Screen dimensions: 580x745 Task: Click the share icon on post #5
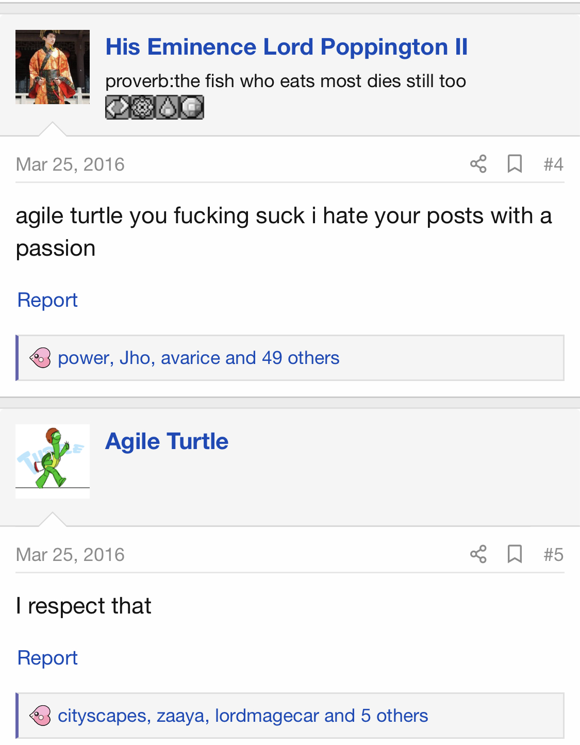[478, 554]
